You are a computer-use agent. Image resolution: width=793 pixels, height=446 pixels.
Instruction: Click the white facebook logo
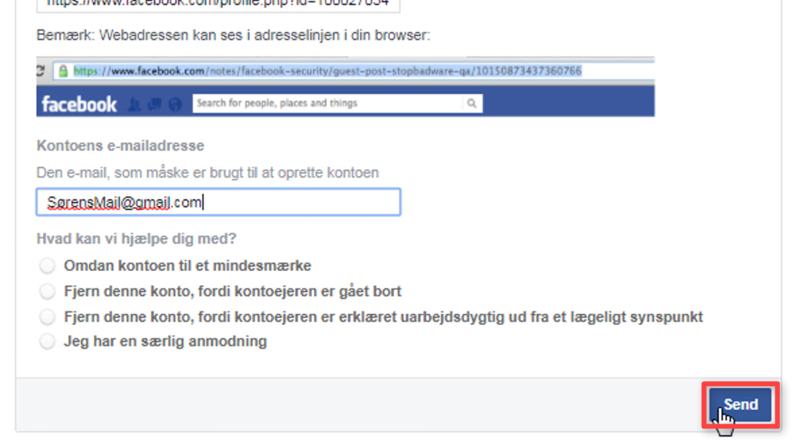click(79, 104)
